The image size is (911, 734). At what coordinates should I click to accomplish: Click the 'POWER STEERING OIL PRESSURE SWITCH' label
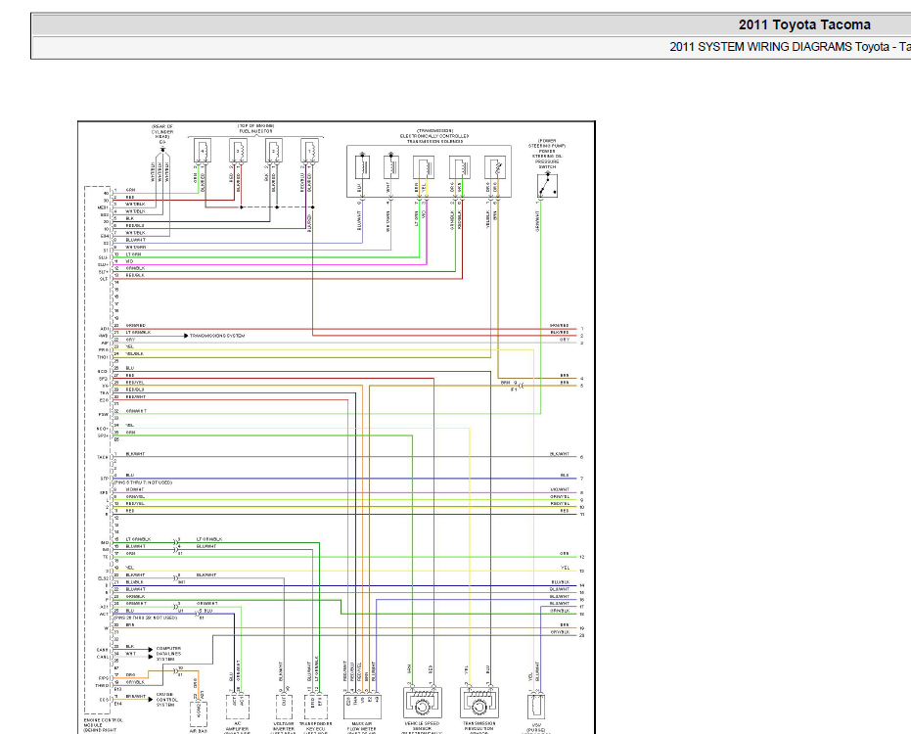[547, 157]
